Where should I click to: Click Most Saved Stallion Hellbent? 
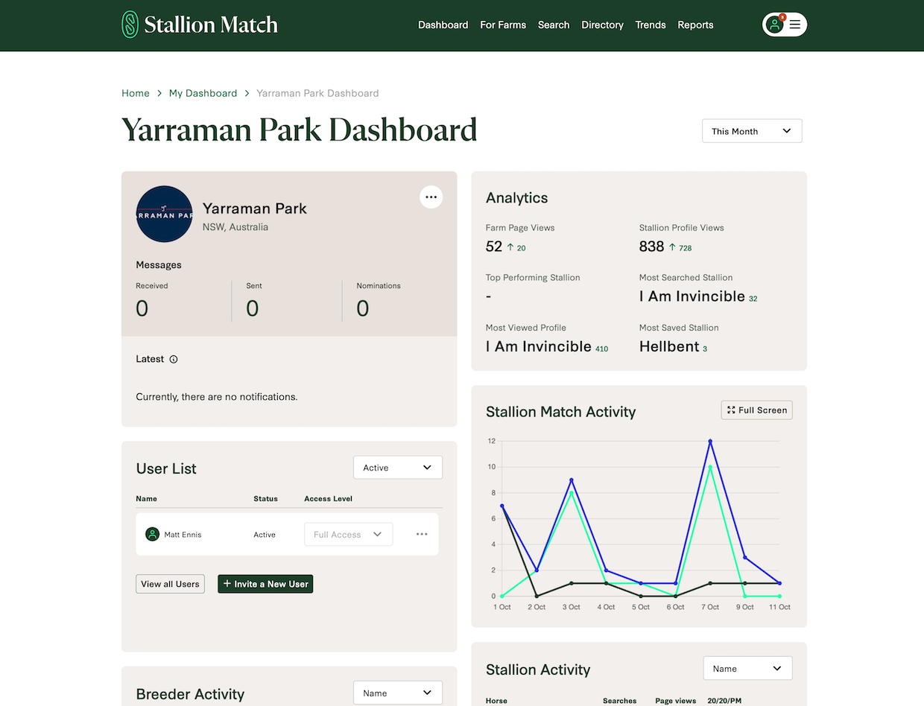[x=669, y=346]
